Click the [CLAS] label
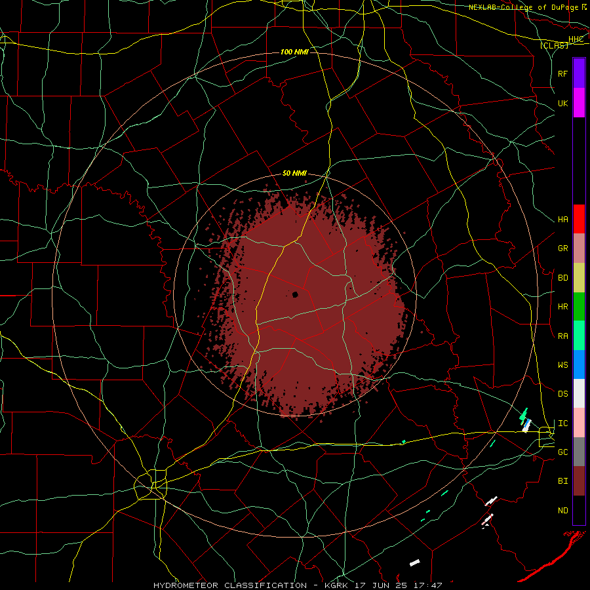Screen dimensions: 590x590 pyautogui.click(x=554, y=46)
